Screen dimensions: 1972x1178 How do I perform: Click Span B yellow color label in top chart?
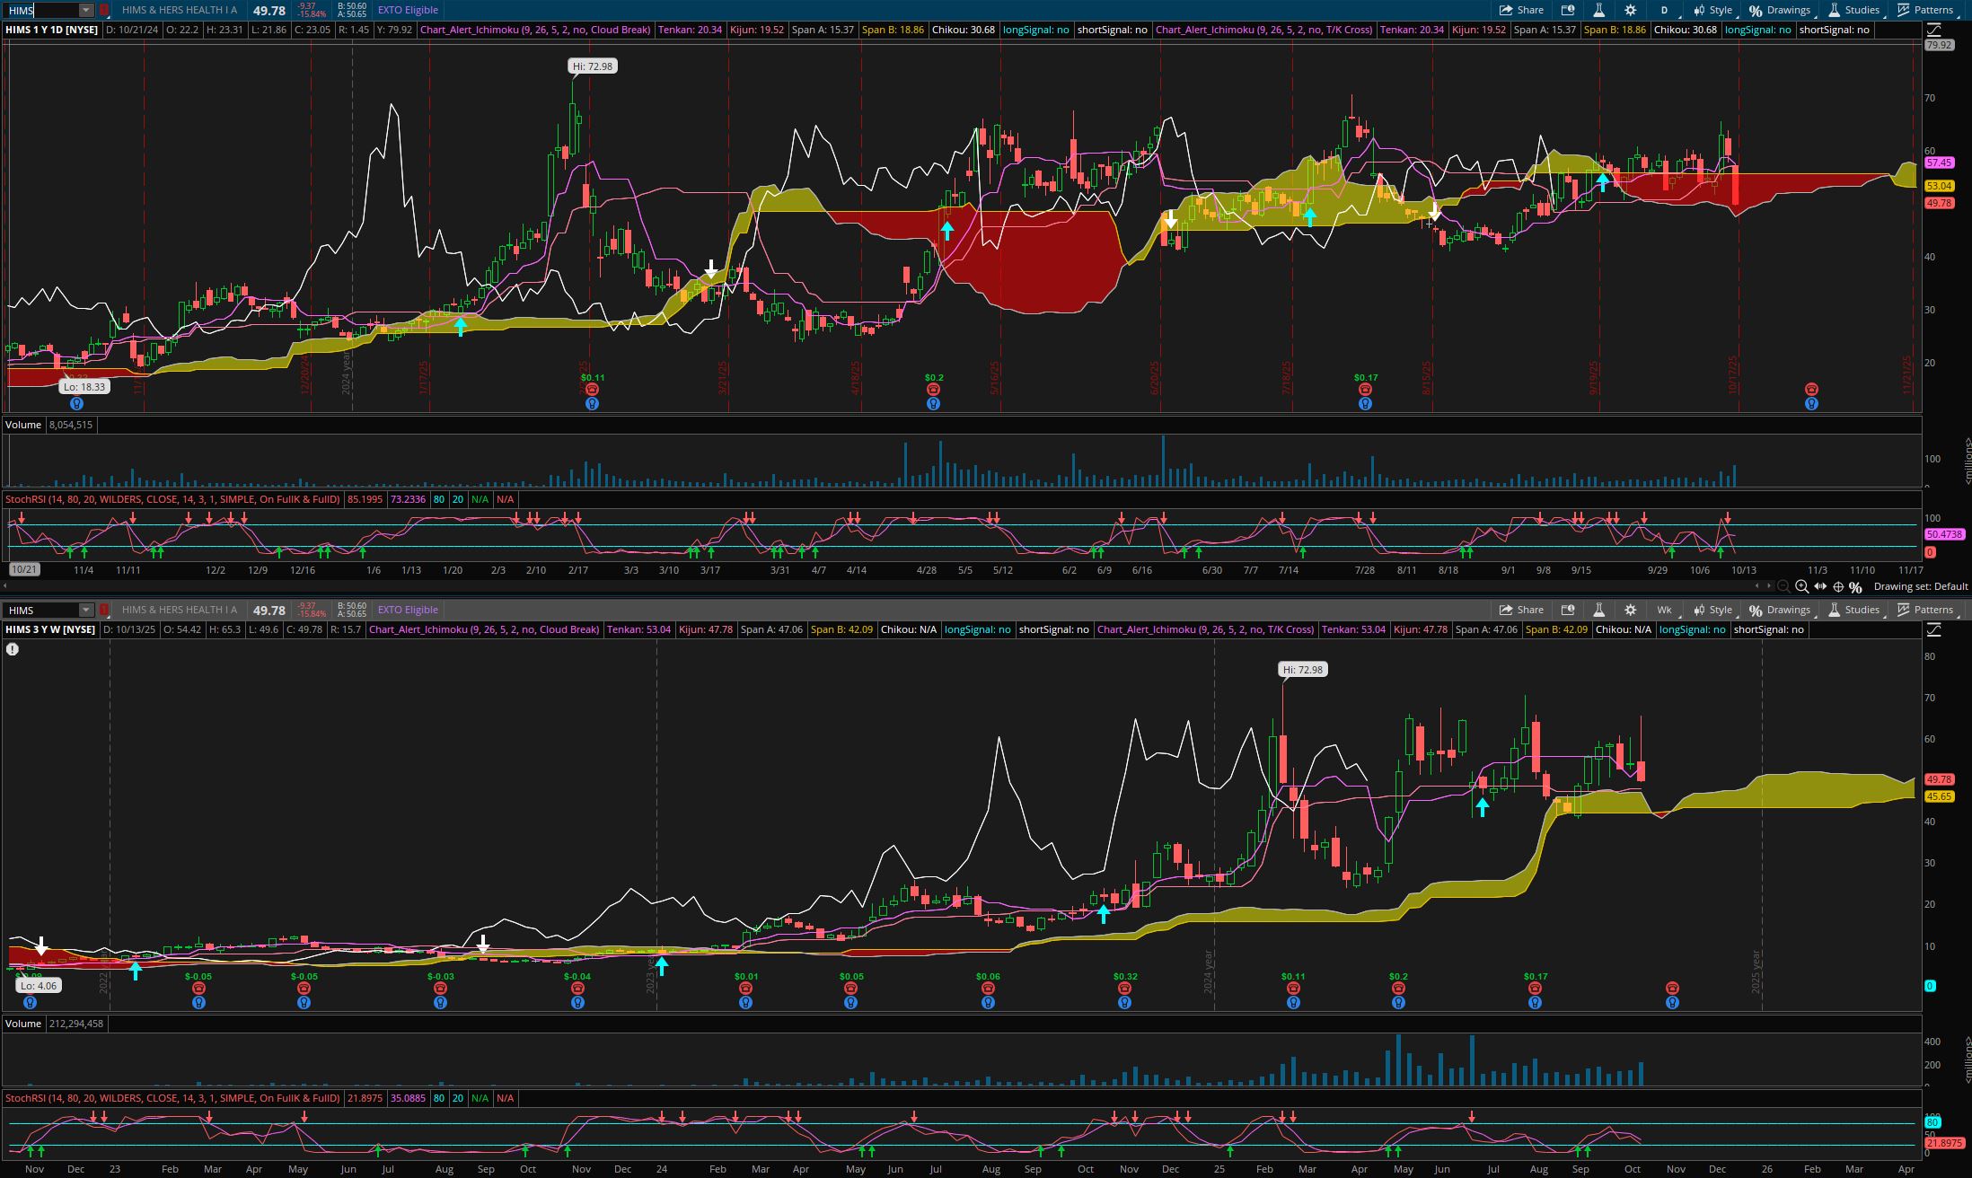pos(893,30)
